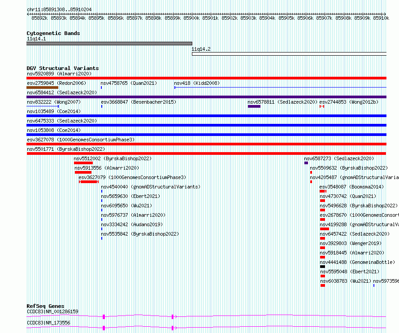Viewport: 399px width, 333px height.
Task: Select the nsv6095650 (Wu2021) label
Action: (126, 206)
